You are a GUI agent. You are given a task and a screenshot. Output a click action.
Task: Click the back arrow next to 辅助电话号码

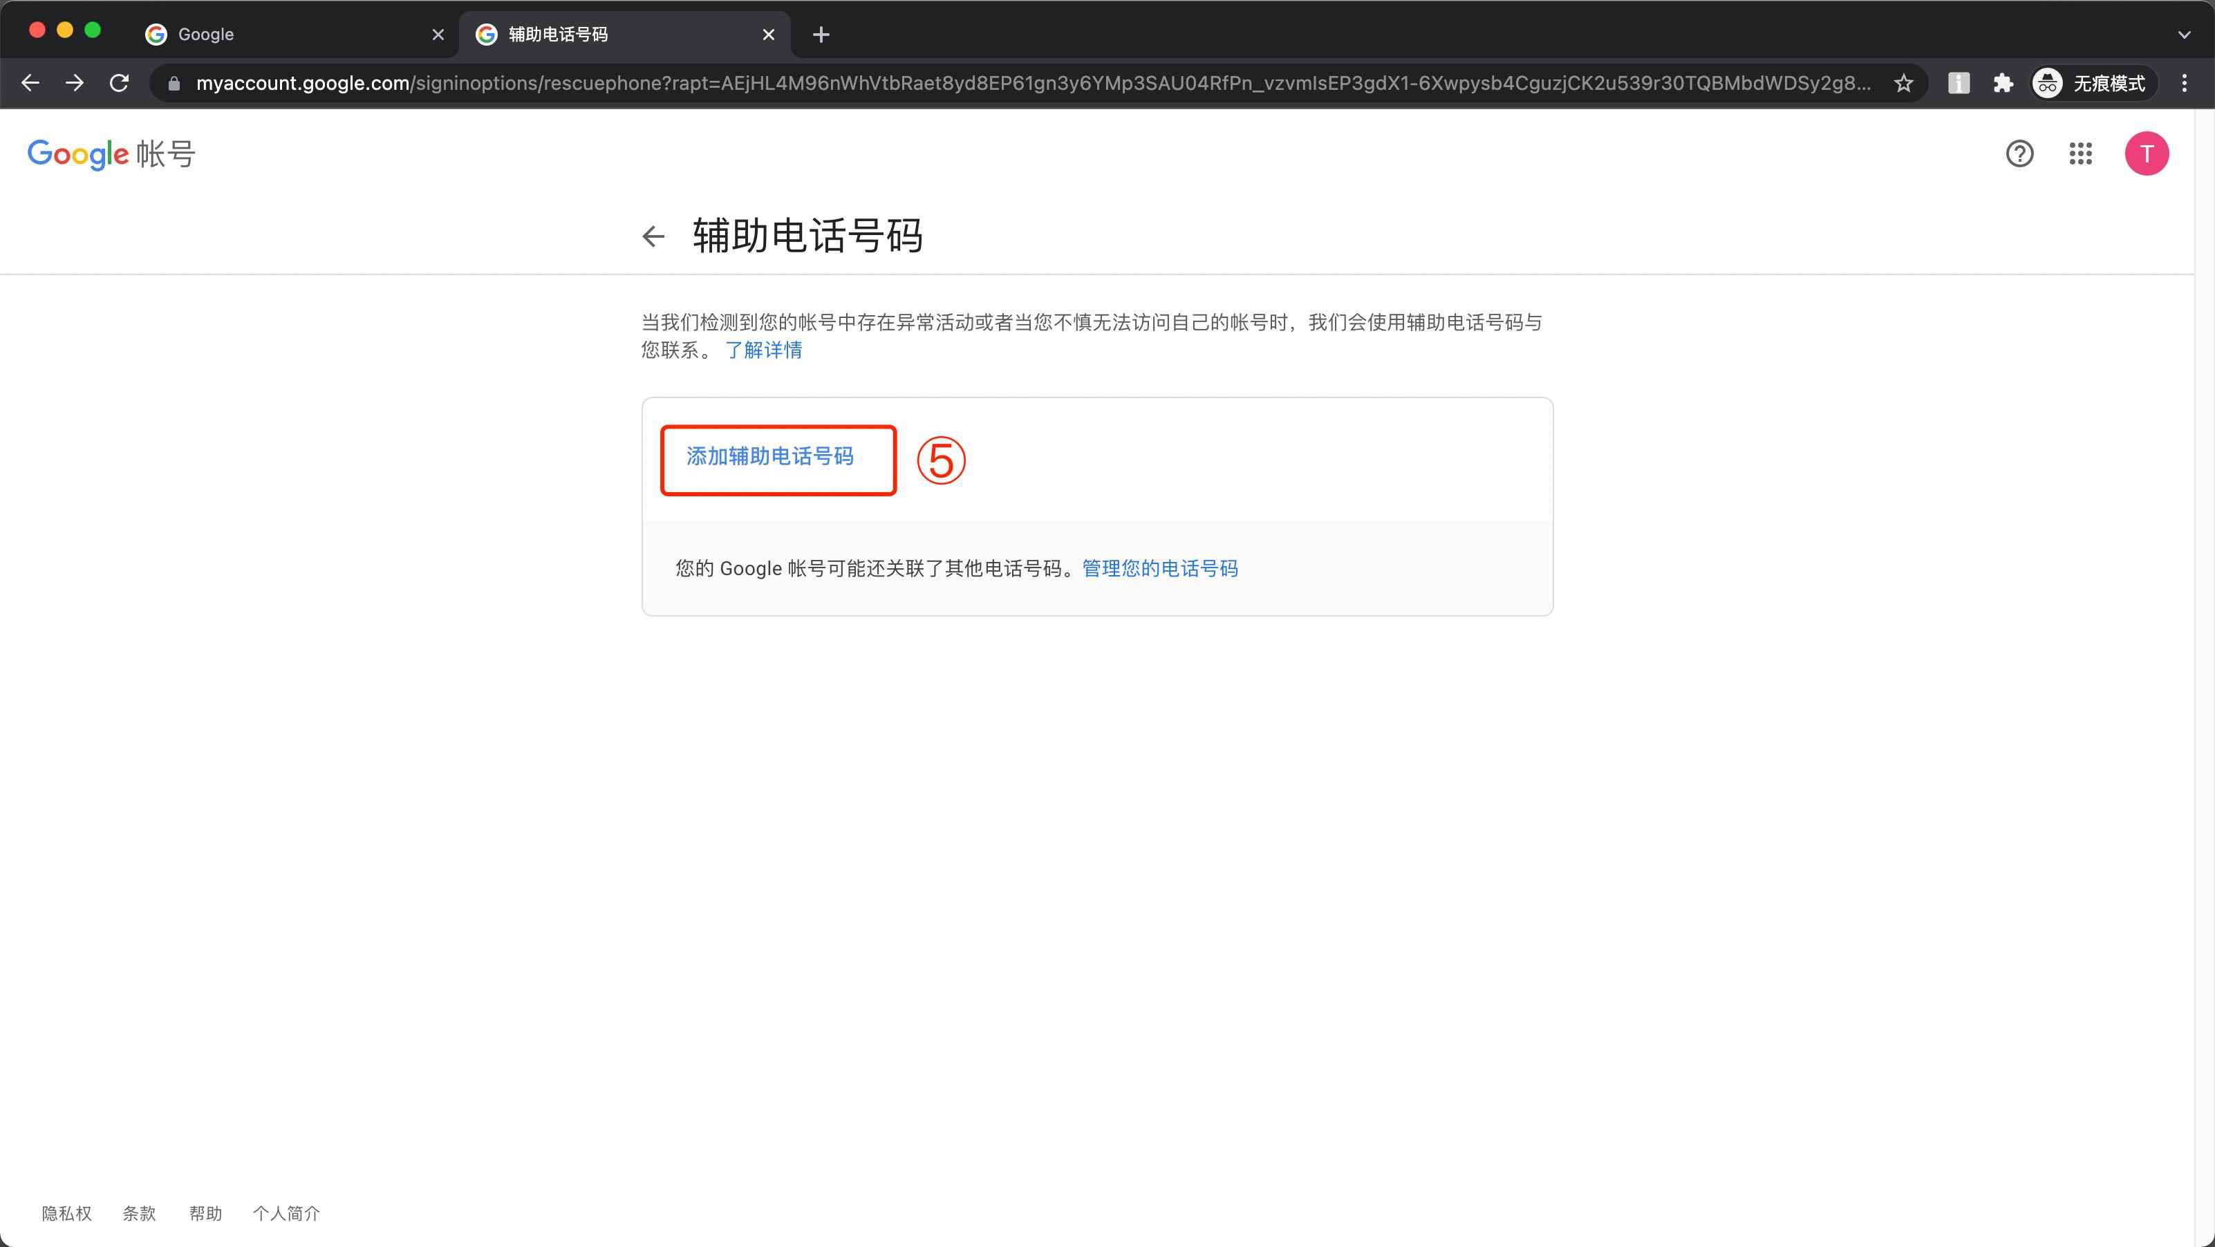[x=655, y=236]
